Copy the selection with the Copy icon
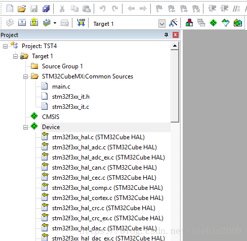The width and height of the screenshot is (247, 241). pos(74,9)
